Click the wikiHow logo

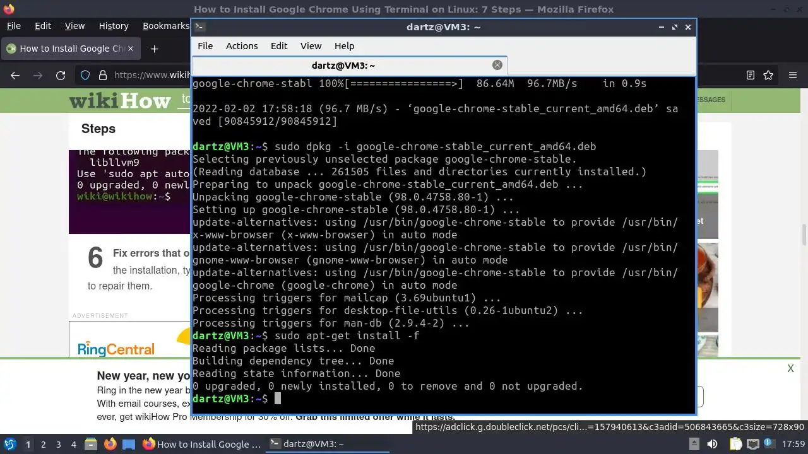[120, 100]
